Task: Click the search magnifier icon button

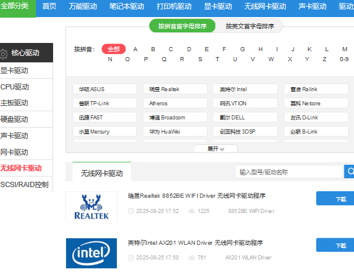Action: coord(349,172)
